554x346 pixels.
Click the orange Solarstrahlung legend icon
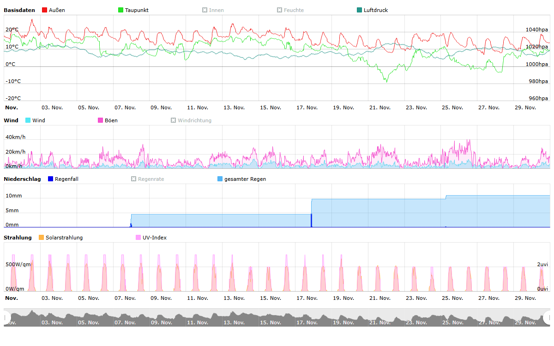point(42,238)
